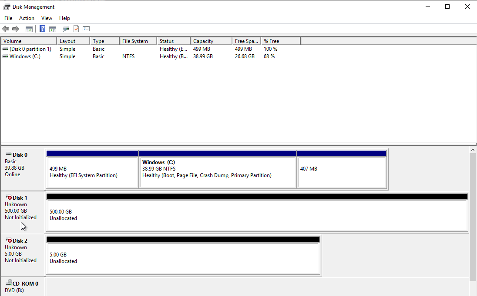Maximize the Disk Management window

tap(447, 7)
